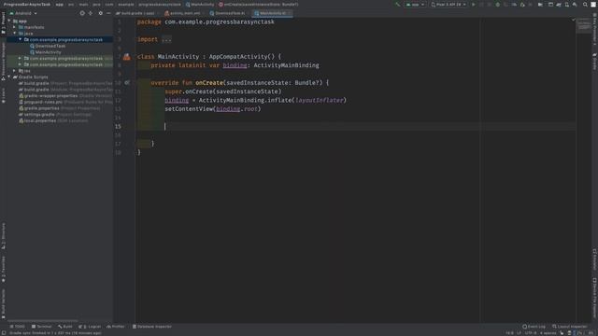Open the Android project view dropdown
Viewport: 598px width, 336px height.
coord(23,13)
